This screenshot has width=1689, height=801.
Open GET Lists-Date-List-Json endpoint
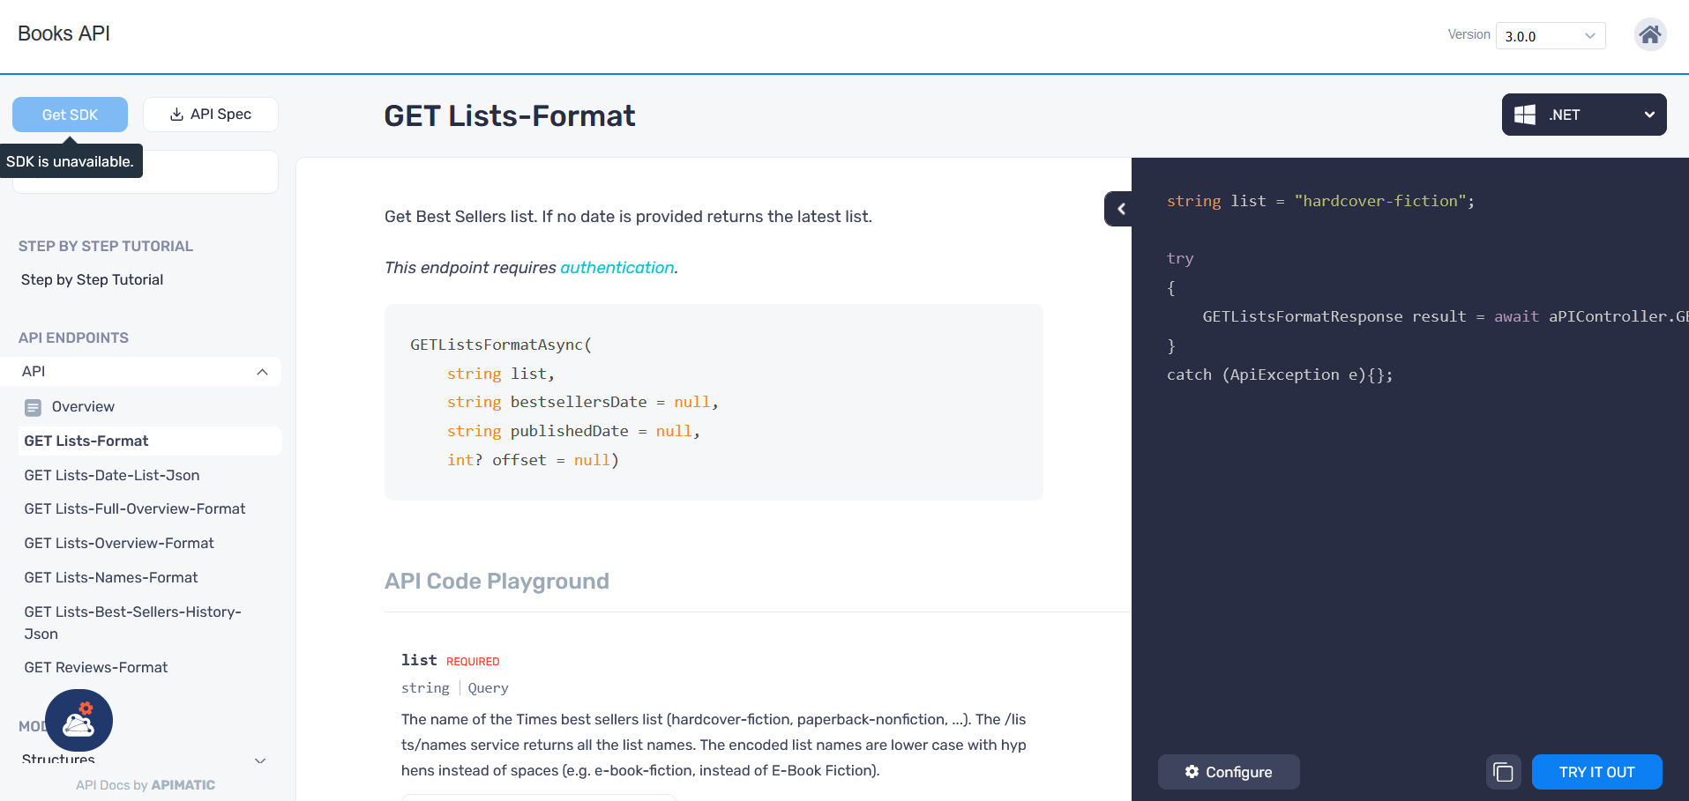[x=112, y=475]
